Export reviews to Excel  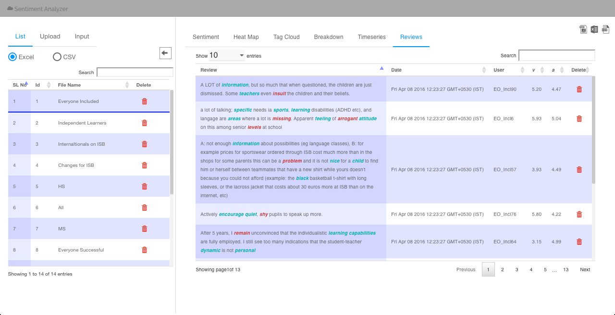point(594,29)
